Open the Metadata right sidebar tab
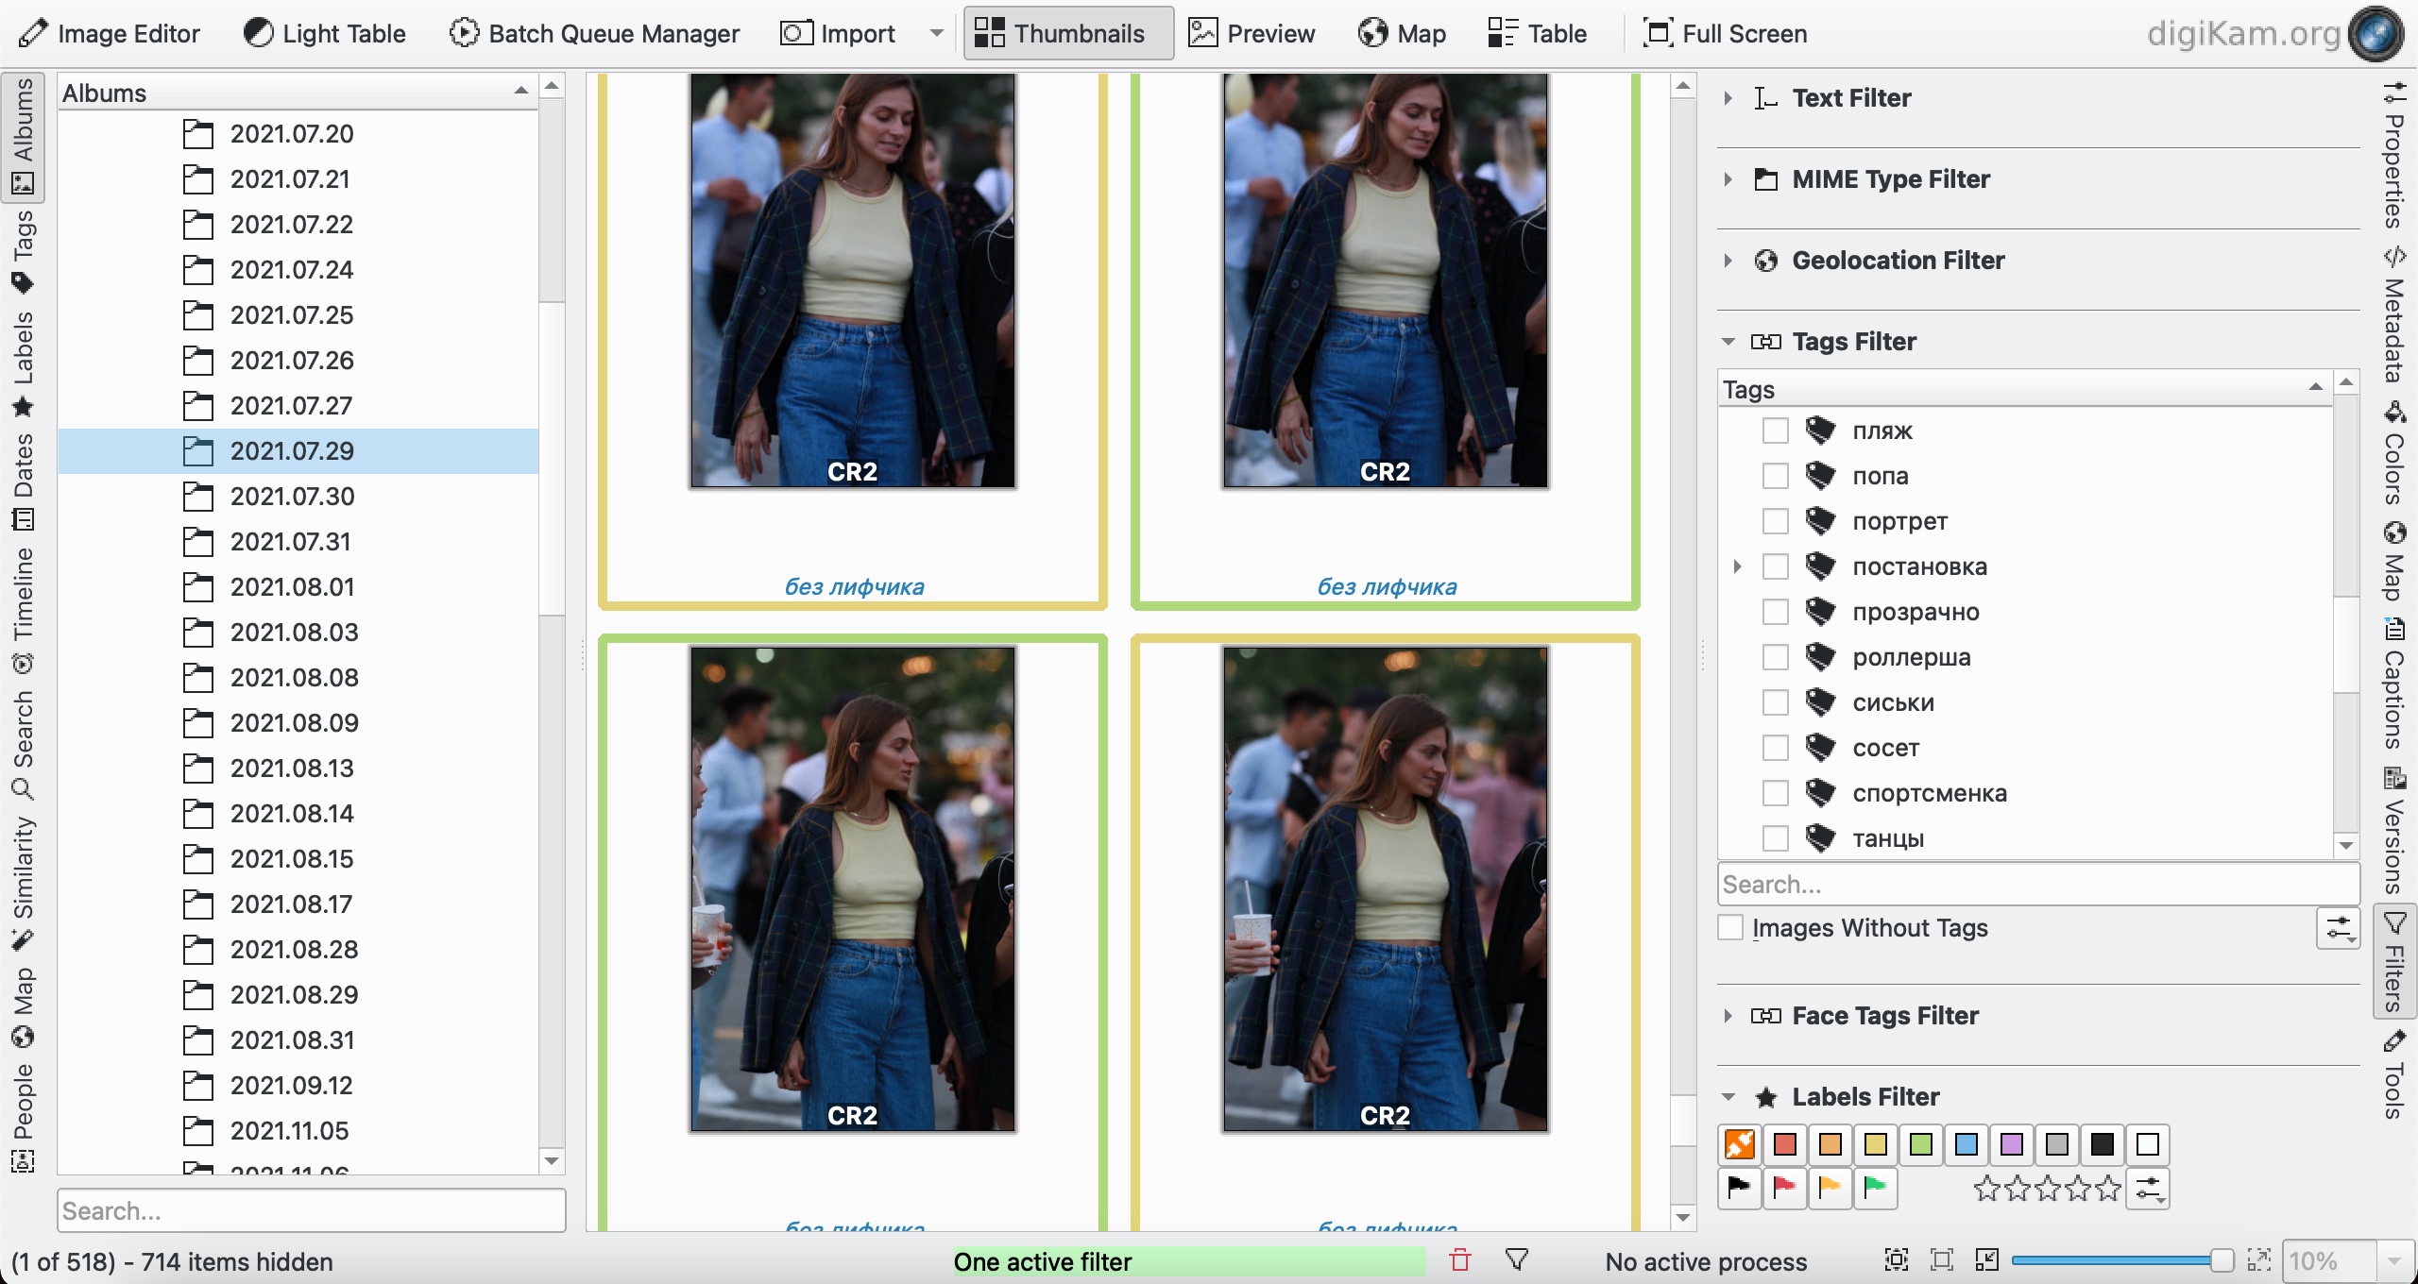 [x=2393, y=315]
